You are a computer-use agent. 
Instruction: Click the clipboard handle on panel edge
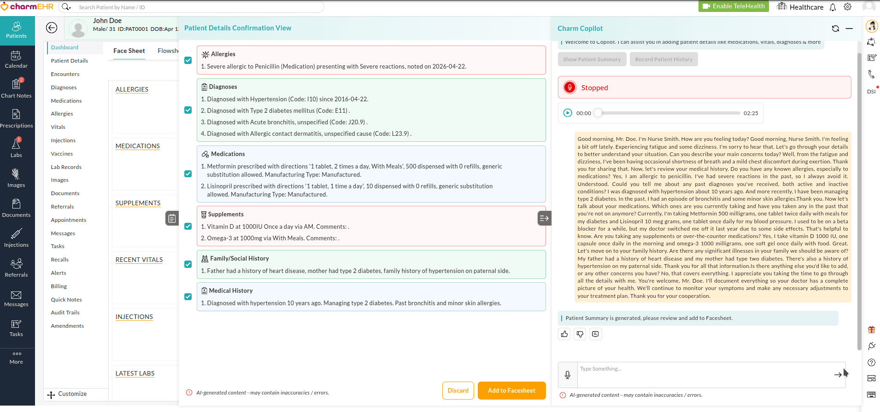coord(172,218)
